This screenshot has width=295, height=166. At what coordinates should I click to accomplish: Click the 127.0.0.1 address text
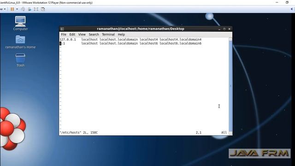[x=68, y=40]
